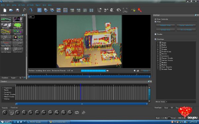Click the single pane layout icon
Viewport: 199px width, 124px height.
pos(72,10)
